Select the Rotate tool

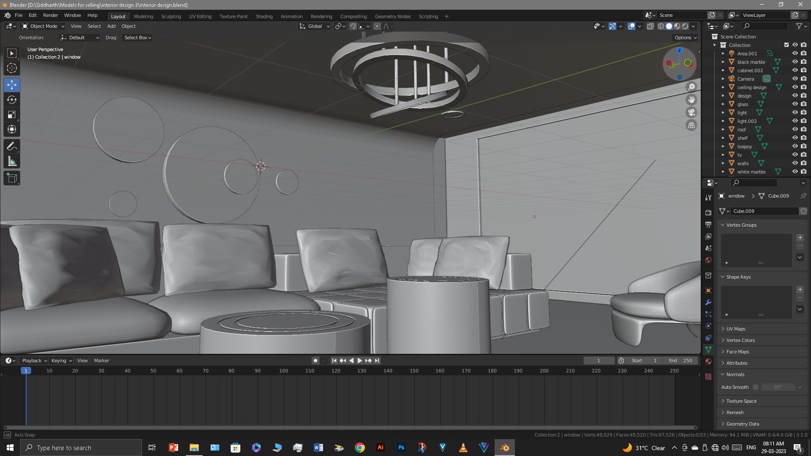coord(12,100)
